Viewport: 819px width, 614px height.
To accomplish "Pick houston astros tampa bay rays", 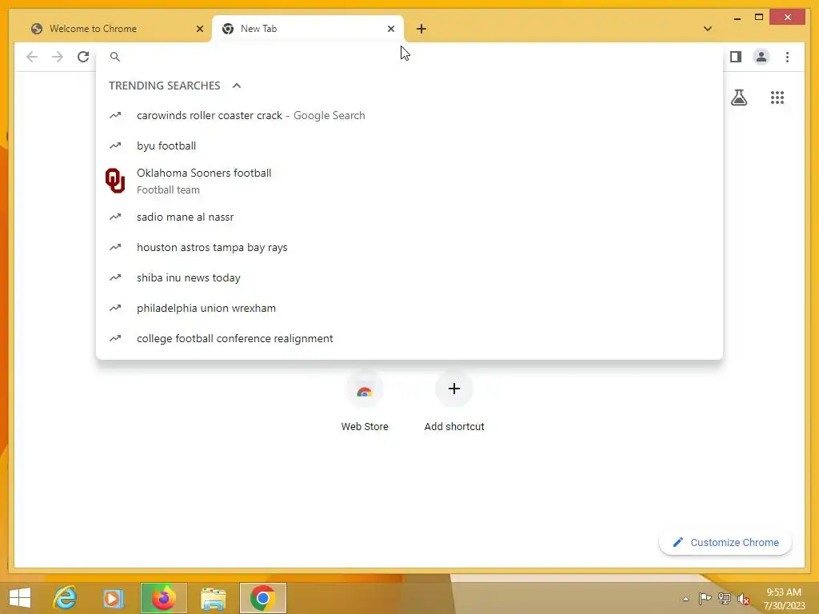I will pos(409,247).
